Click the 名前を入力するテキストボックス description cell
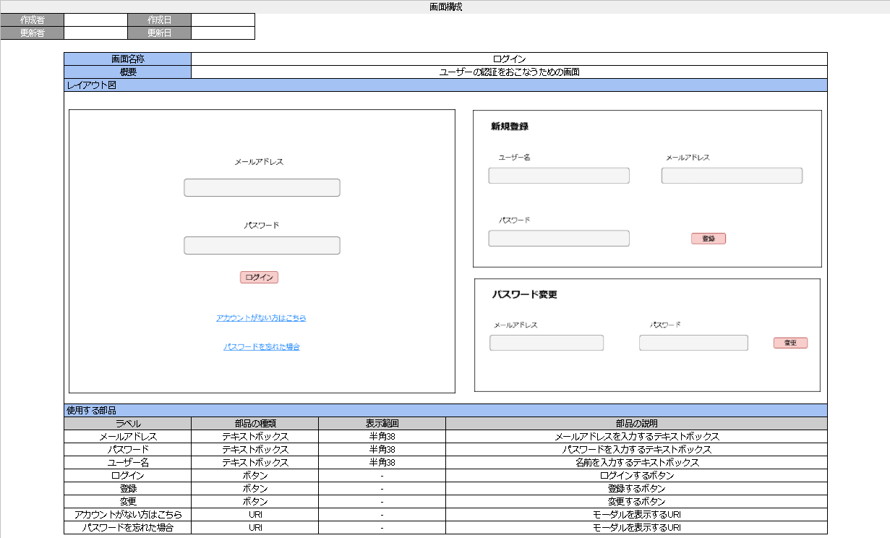 (636, 462)
